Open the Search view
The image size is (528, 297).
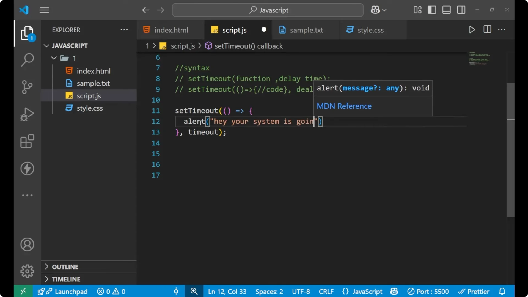27,59
